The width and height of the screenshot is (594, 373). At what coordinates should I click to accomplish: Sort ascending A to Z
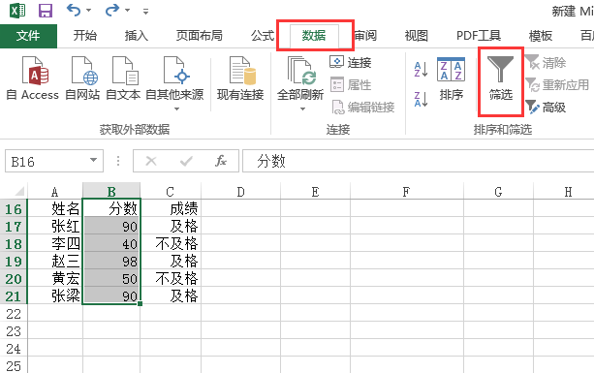pos(421,70)
